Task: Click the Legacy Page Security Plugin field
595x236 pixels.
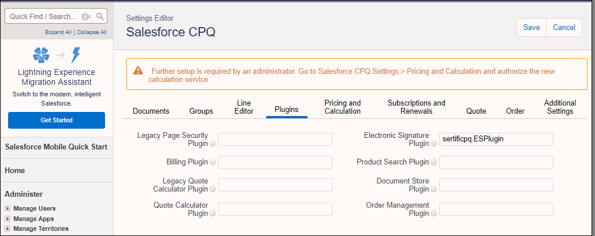Action: [x=275, y=139]
